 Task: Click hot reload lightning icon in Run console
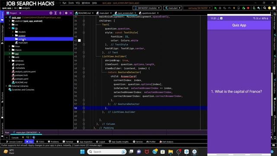point(23,137)
